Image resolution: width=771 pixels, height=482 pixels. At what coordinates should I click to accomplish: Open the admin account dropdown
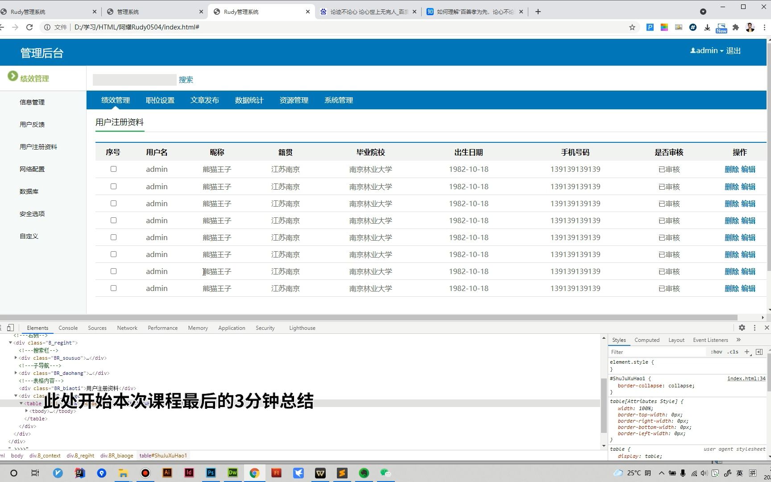pyautogui.click(x=706, y=50)
